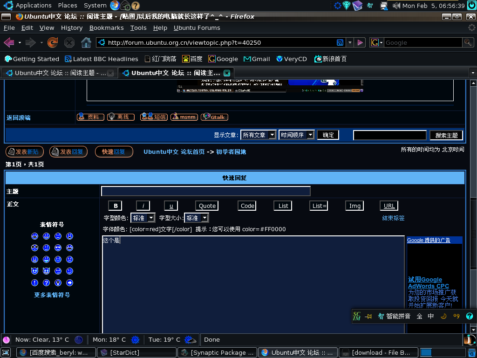
Task: Go back with the Firefox back arrow
Action: click(x=9, y=42)
